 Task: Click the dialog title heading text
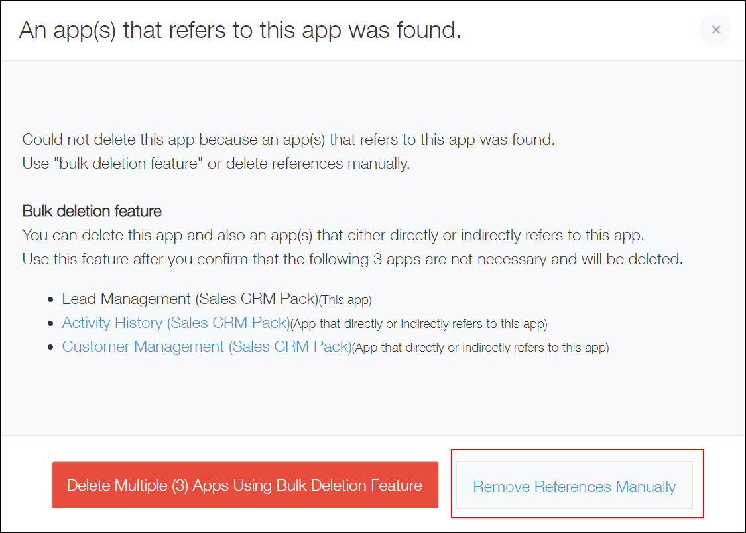point(239,31)
